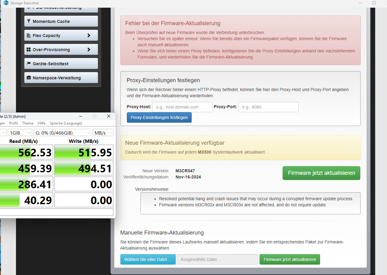Close the benchmark window with its X button
The height and width of the screenshot is (275, 387).
point(108,116)
